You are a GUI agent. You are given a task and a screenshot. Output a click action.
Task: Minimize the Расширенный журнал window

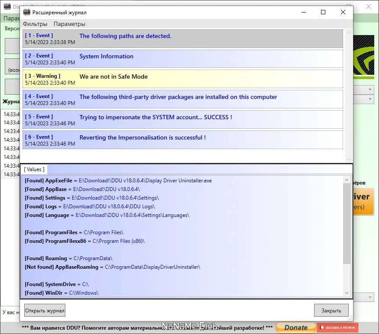click(304, 12)
